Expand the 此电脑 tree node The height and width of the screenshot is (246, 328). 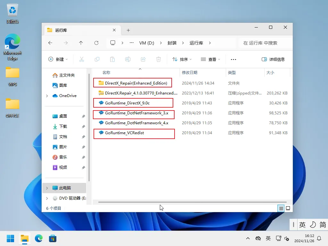[x=47, y=188]
